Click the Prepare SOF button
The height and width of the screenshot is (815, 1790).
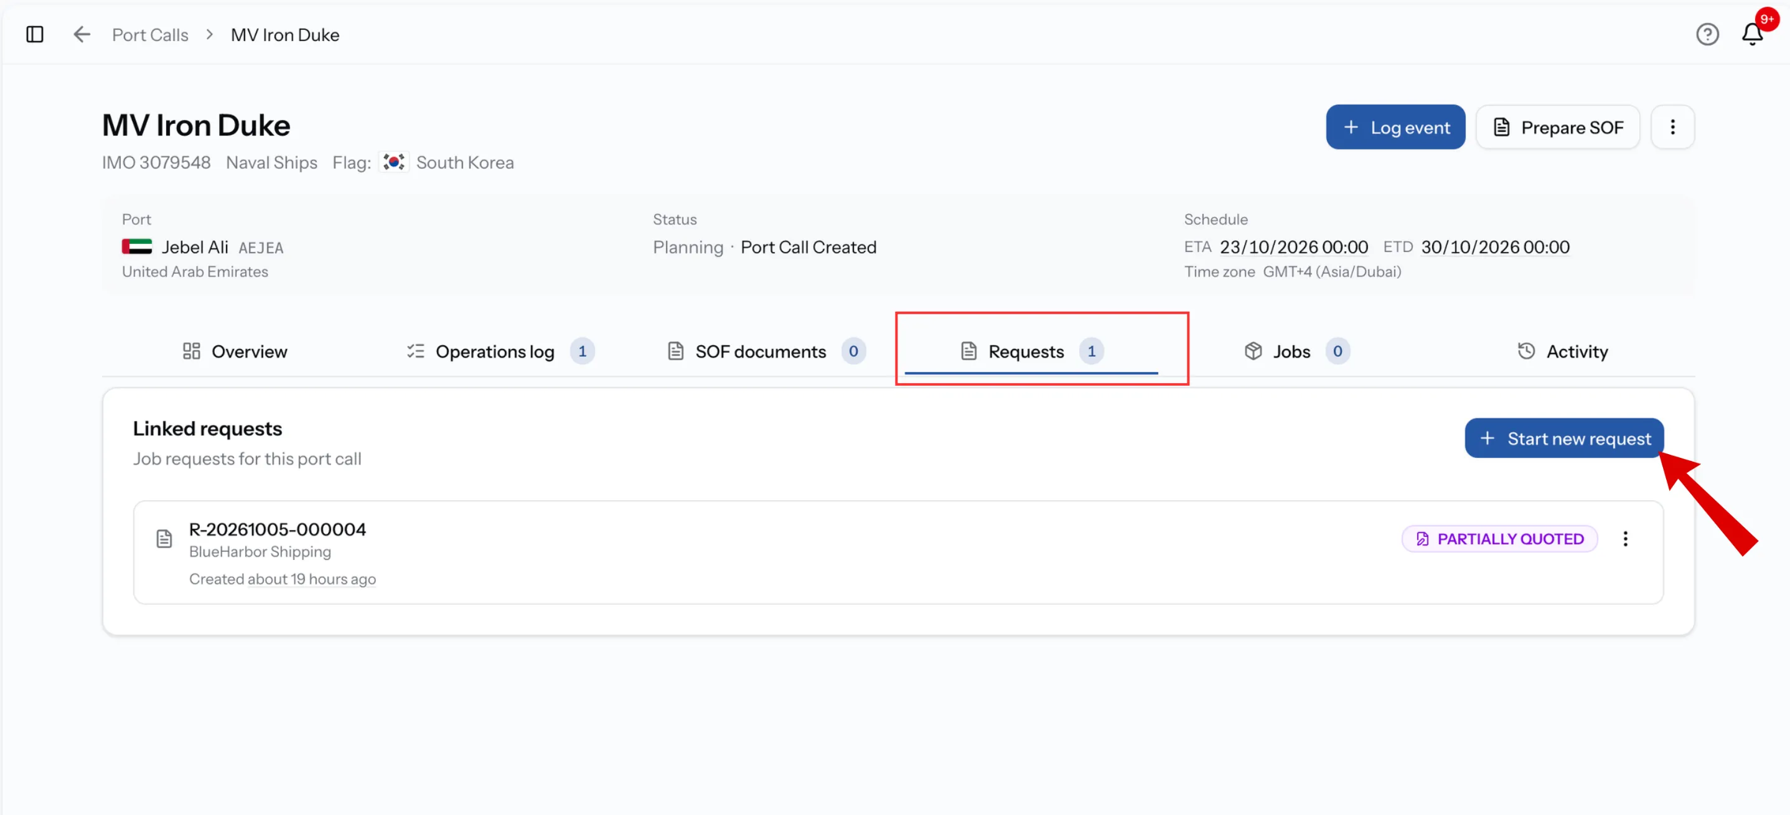coord(1558,127)
